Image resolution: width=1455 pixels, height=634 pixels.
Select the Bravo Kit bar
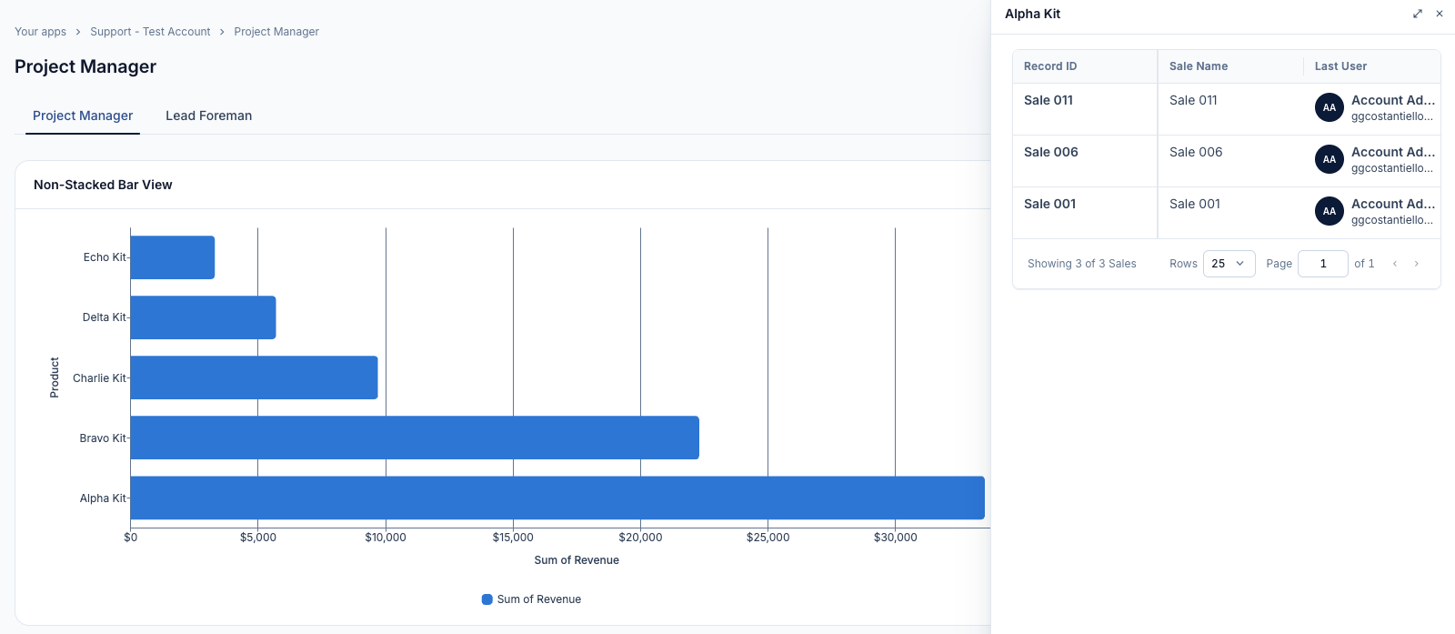[415, 438]
